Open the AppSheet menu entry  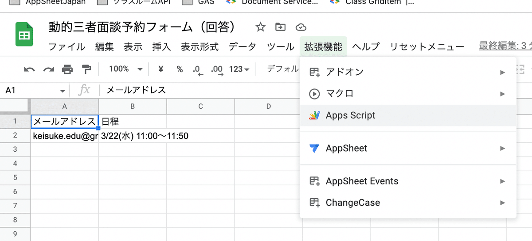pos(408,148)
